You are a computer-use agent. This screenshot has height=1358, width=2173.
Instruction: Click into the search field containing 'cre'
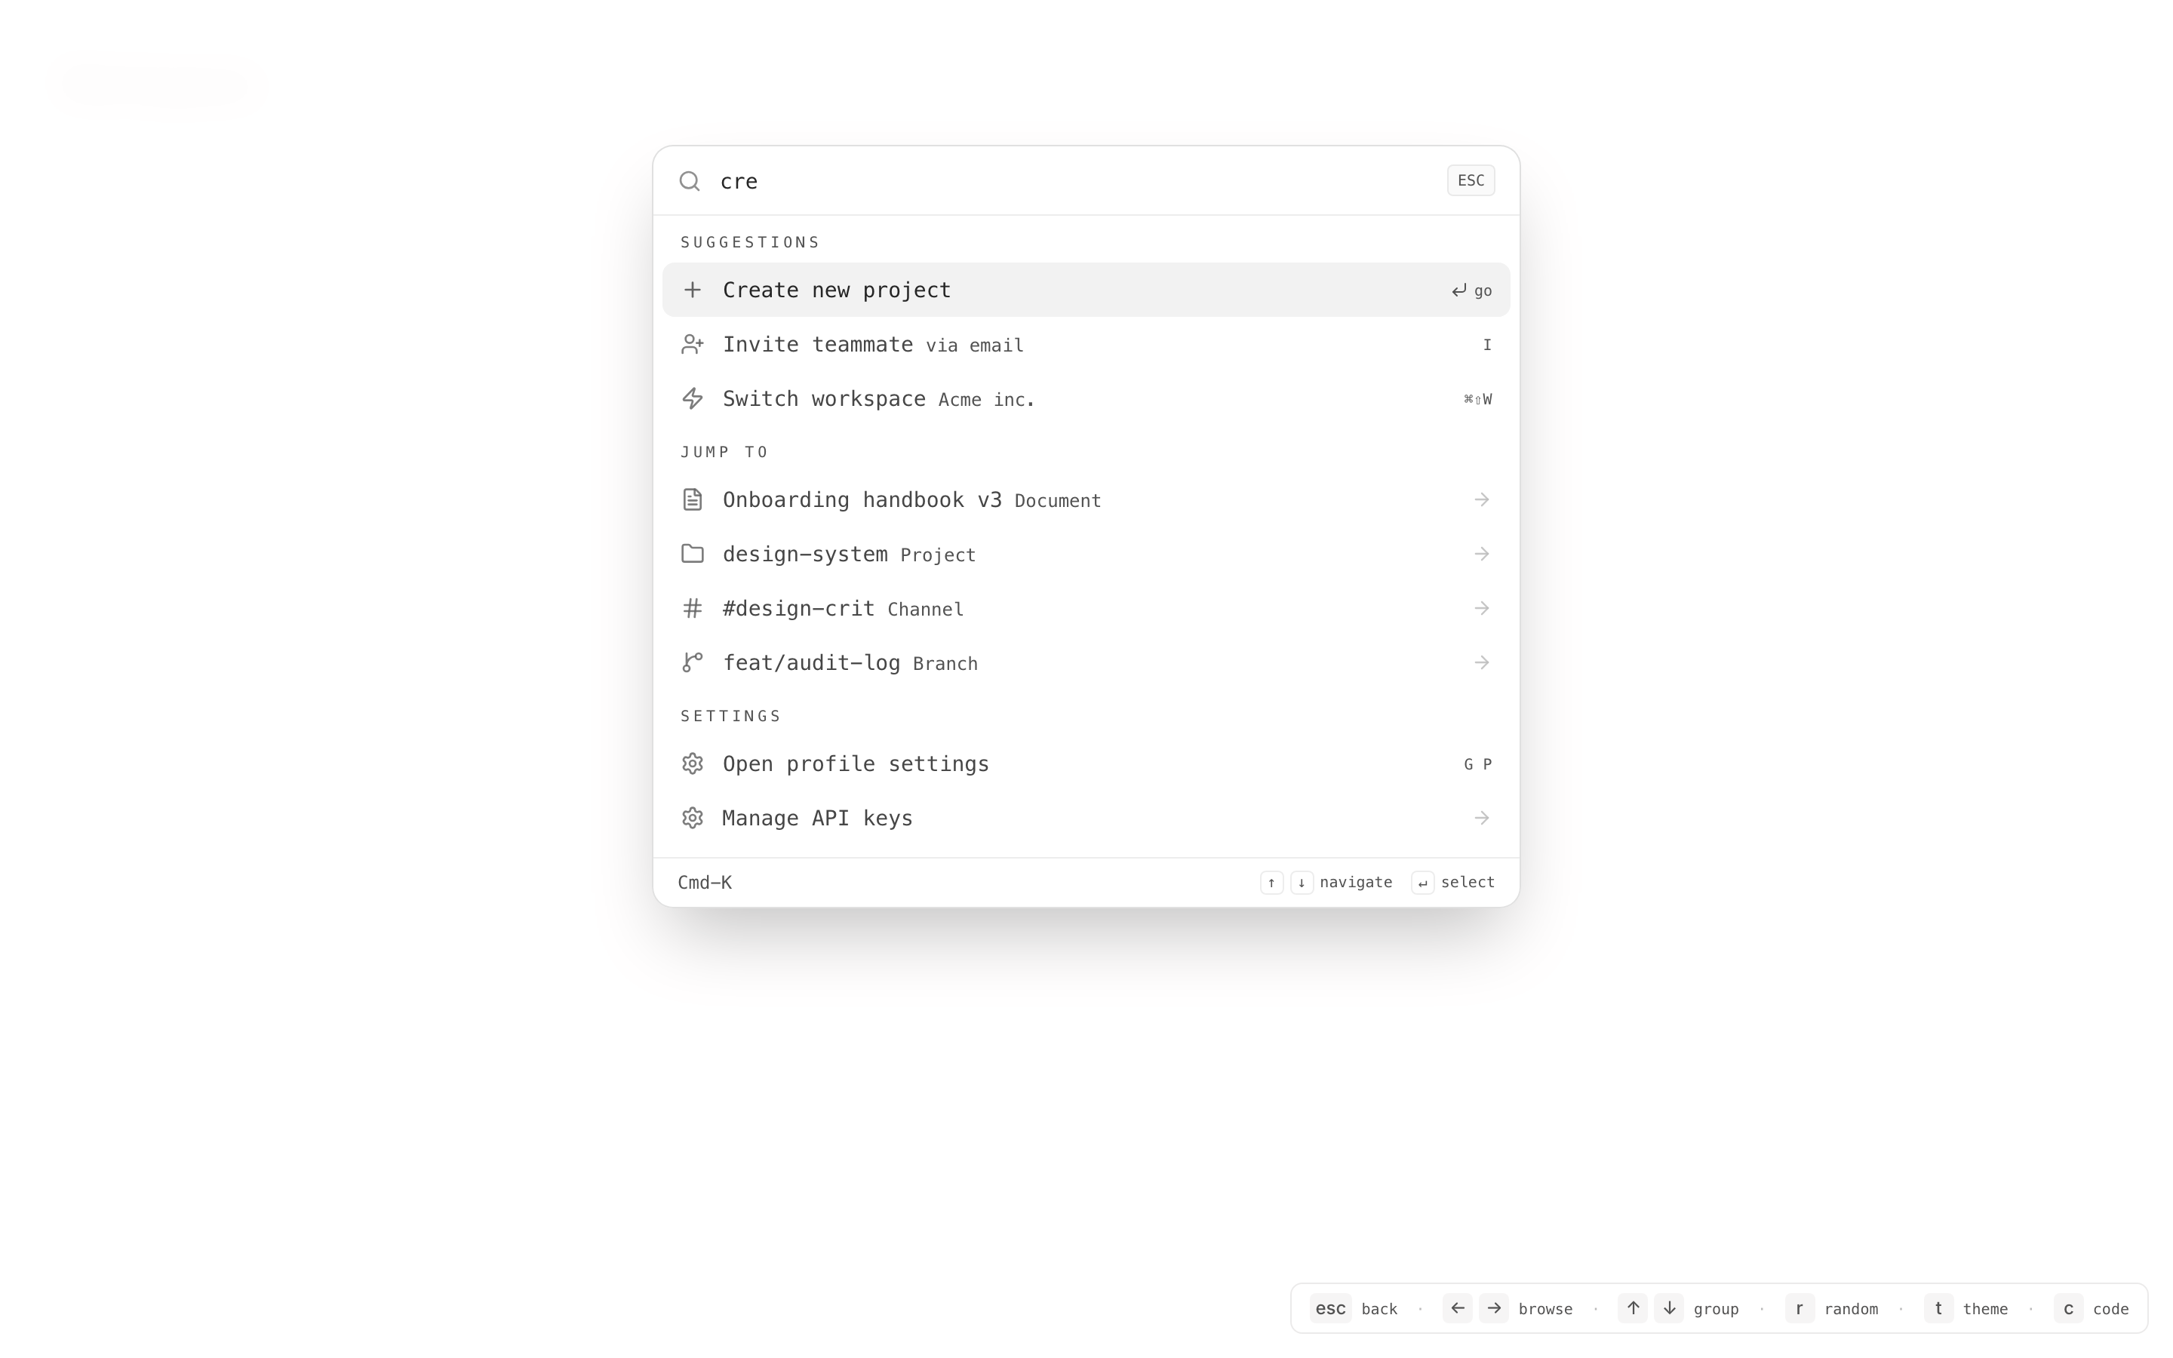1077,181
